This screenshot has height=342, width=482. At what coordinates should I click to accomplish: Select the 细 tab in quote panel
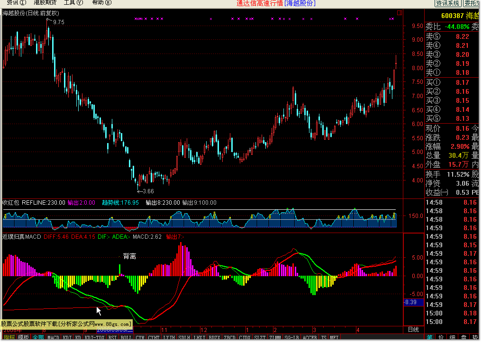pos(452,338)
